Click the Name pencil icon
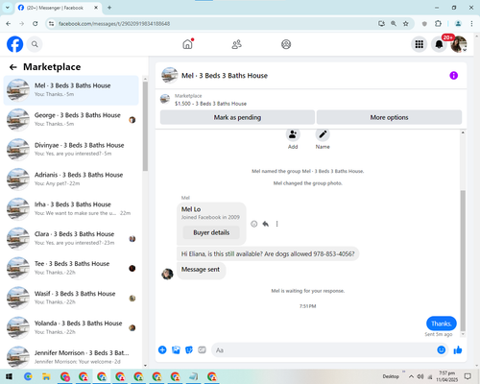The image size is (480, 384). (x=323, y=134)
